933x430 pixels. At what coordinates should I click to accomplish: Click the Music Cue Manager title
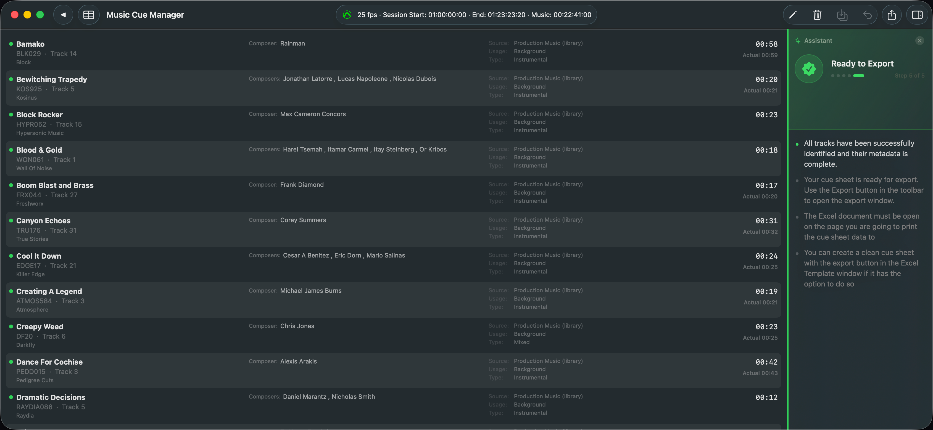pos(145,14)
